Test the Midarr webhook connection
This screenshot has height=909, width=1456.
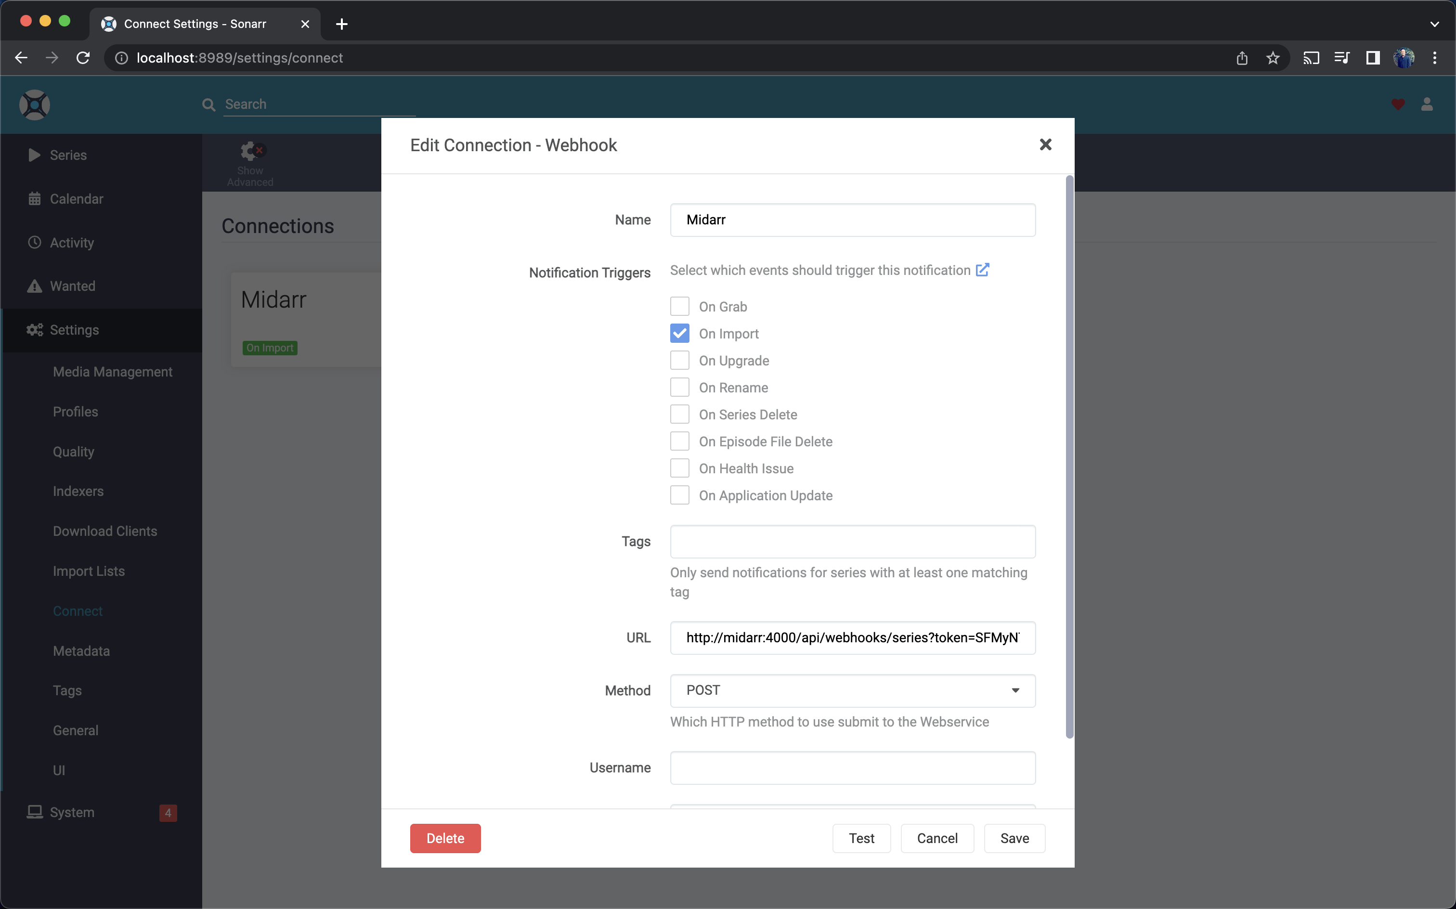pyautogui.click(x=861, y=837)
